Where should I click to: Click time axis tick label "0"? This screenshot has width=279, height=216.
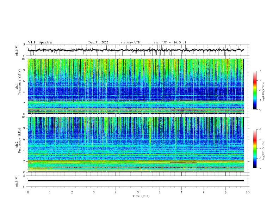[x=28, y=192]
